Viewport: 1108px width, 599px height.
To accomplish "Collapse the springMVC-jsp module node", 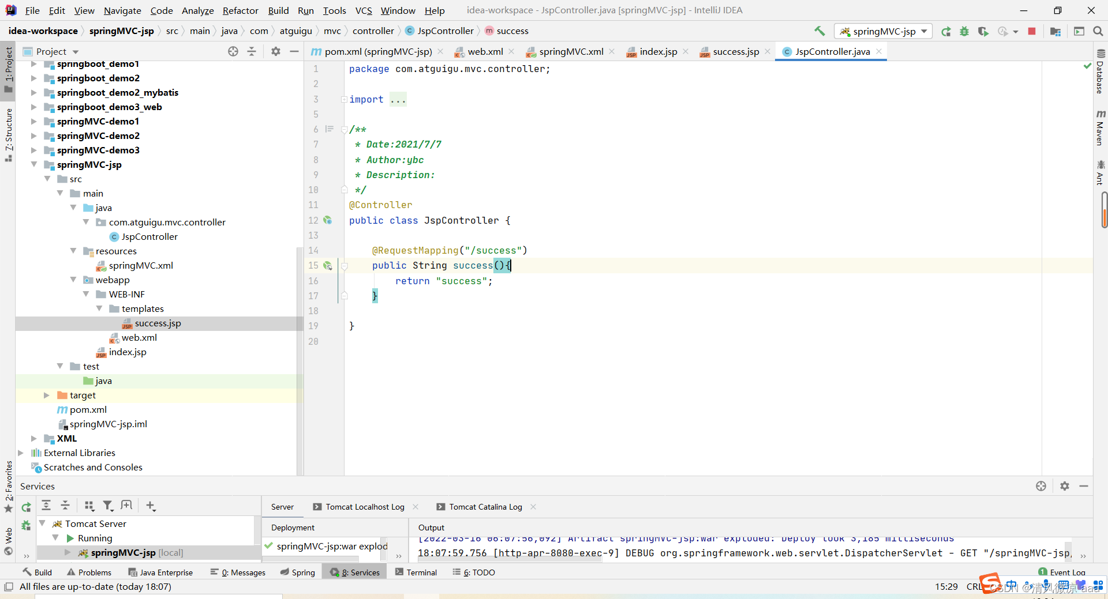I will [x=33, y=164].
